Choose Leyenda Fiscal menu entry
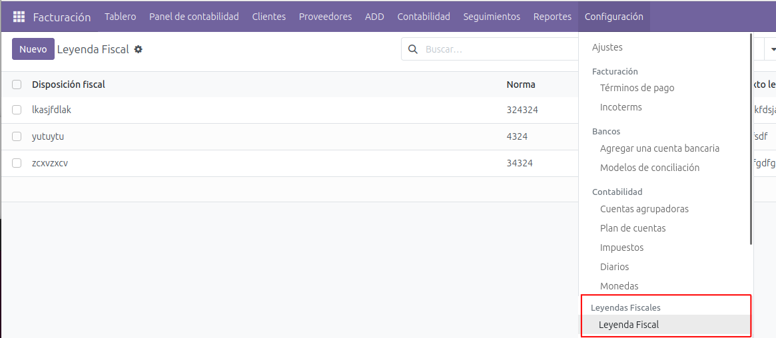Image resolution: width=776 pixels, height=338 pixels. point(629,325)
